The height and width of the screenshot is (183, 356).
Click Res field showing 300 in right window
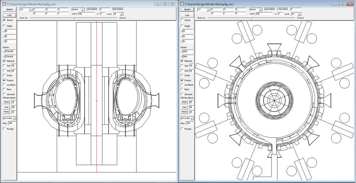point(189,123)
